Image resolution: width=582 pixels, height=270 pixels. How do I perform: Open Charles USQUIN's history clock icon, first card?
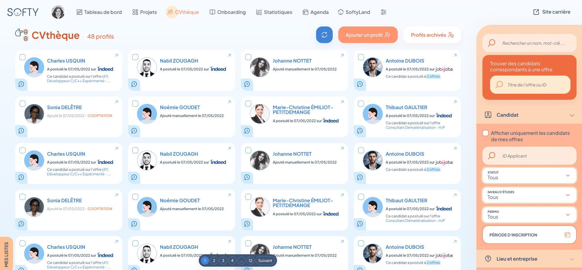(21, 84)
